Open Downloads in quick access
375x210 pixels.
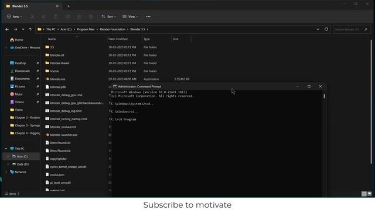click(x=20, y=71)
